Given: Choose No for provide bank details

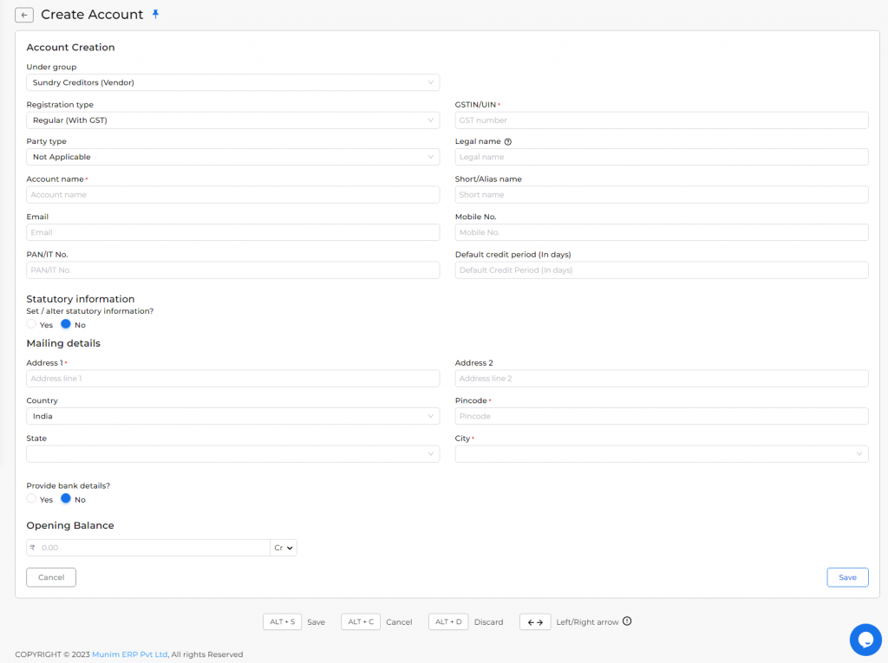Looking at the screenshot, I should pos(66,499).
